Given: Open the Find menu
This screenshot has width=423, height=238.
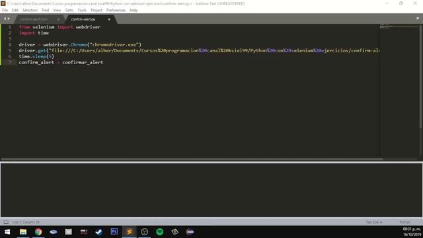Looking at the screenshot, I should pos(45,11).
